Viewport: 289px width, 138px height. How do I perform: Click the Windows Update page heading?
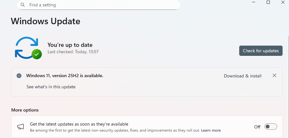[x=45, y=21]
